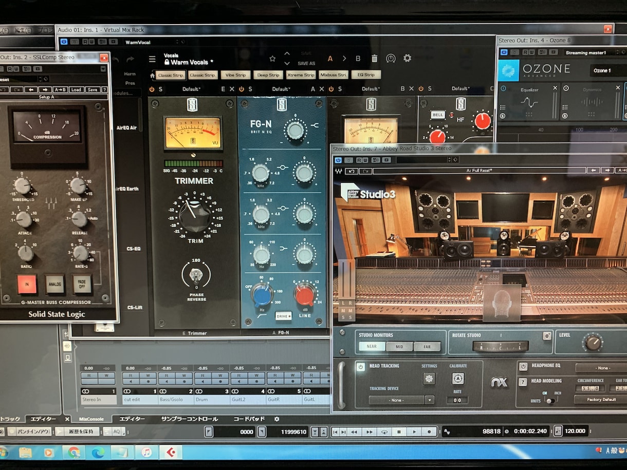This screenshot has height=470, width=627.
Task: Select MID studio monitors
Action: point(399,347)
